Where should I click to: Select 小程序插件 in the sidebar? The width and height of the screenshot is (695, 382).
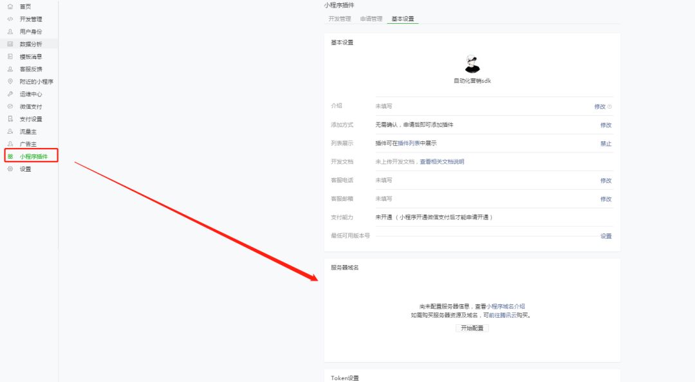pos(33,156)
